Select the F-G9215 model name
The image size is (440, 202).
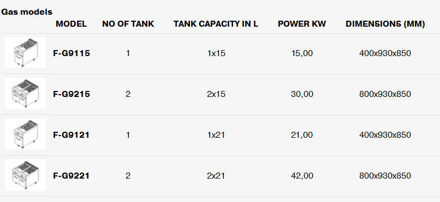point(72,94)
